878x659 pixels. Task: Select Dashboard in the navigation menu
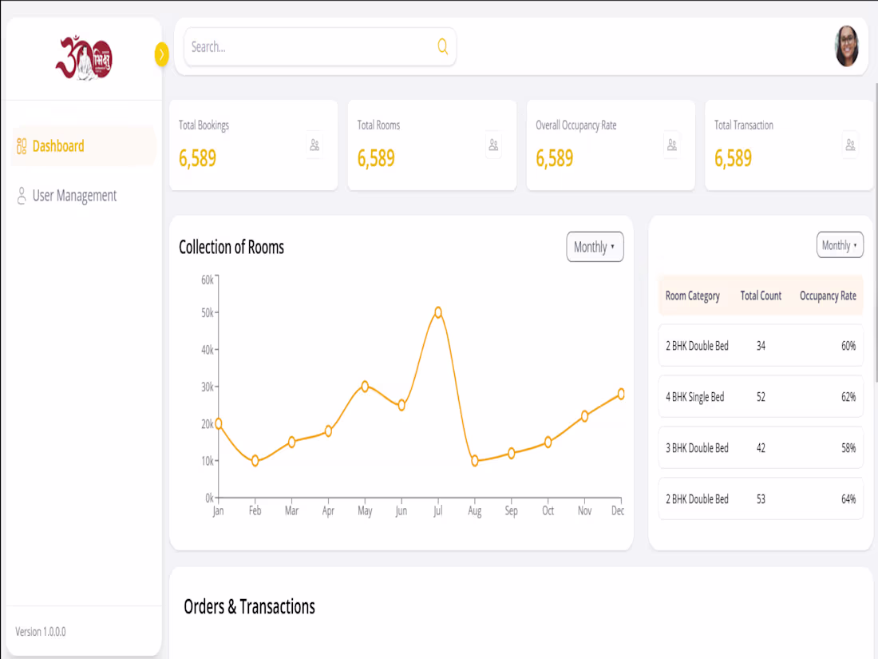click(x=57, y=146)
